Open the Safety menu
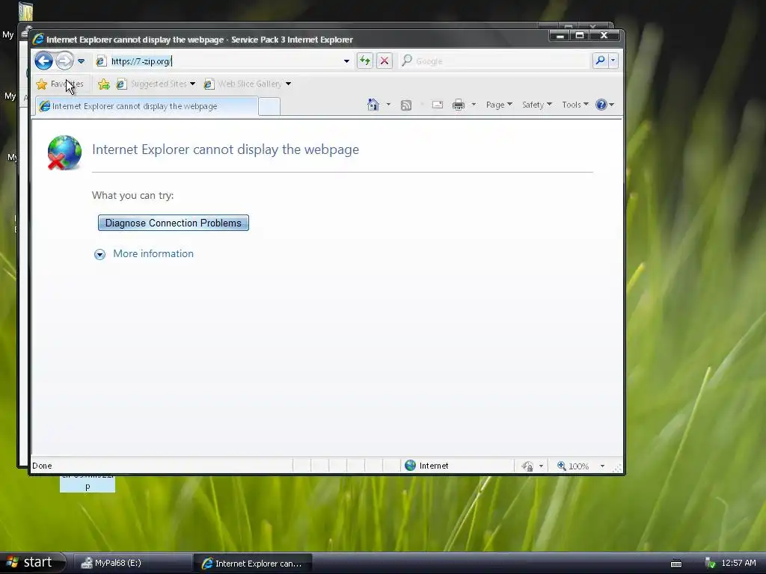This screenshot has width=766, height=574. tap(536, 105)
